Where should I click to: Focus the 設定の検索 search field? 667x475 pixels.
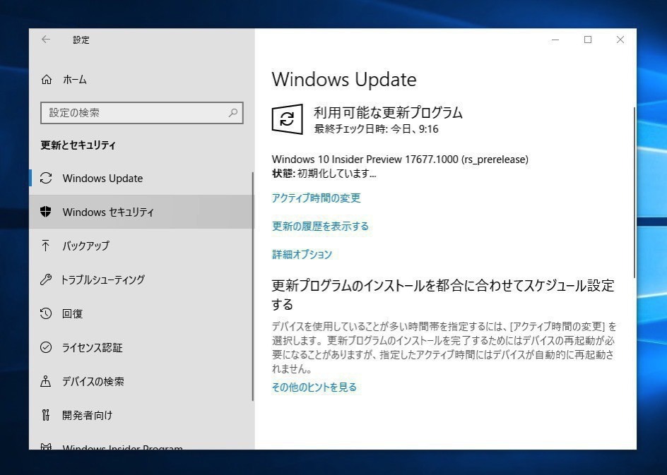(x=141, y=113)
